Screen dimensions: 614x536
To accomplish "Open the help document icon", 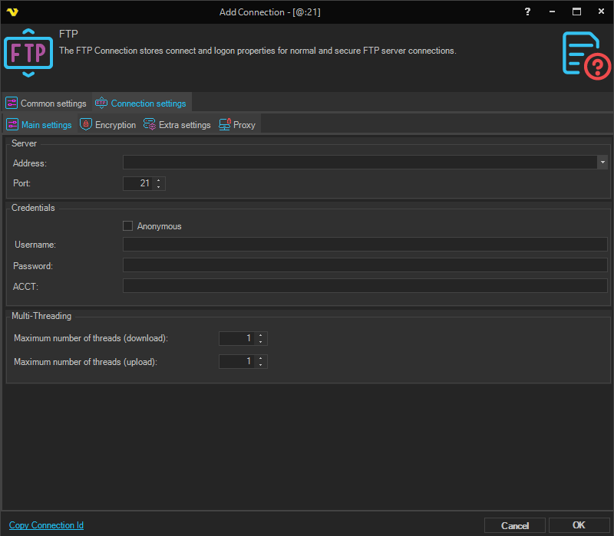I will point(586,54).
